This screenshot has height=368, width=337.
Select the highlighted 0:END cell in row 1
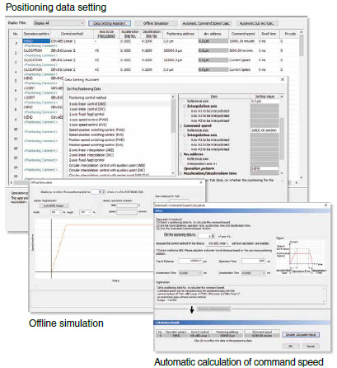(36, 41)
